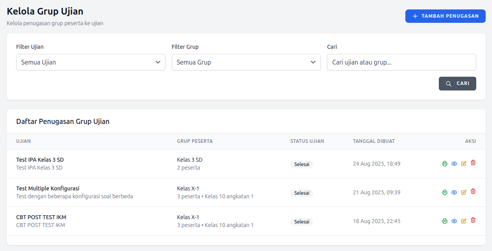Open the Semua Ujian dropdown
The width and height of the screenshot is (492, 251).
point(91,62)
